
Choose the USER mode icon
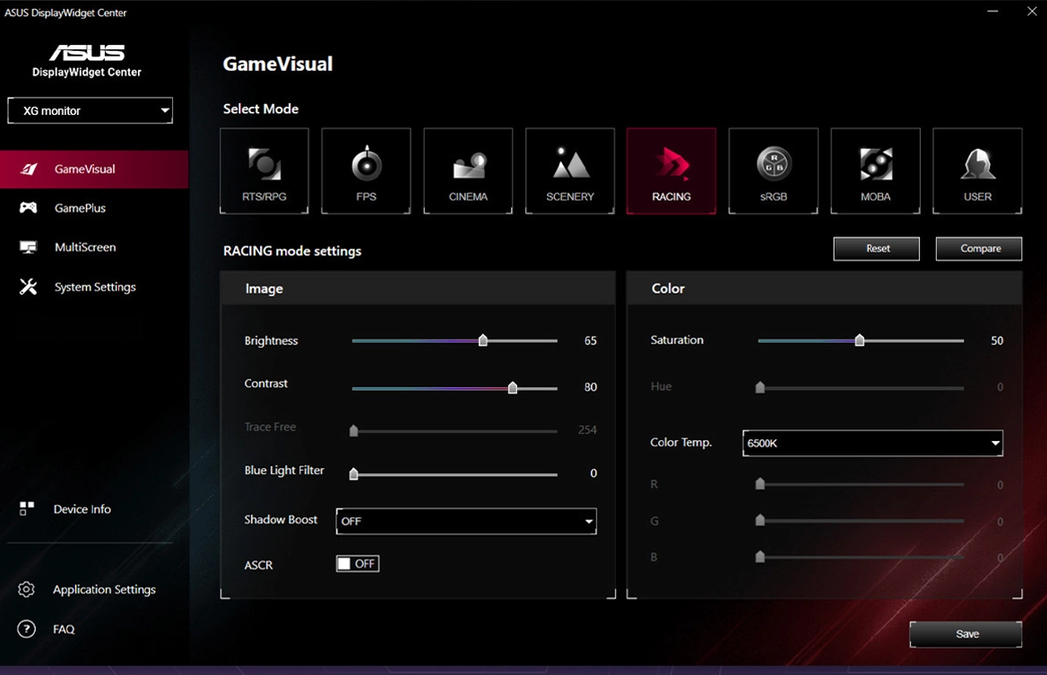coord(977,170)
